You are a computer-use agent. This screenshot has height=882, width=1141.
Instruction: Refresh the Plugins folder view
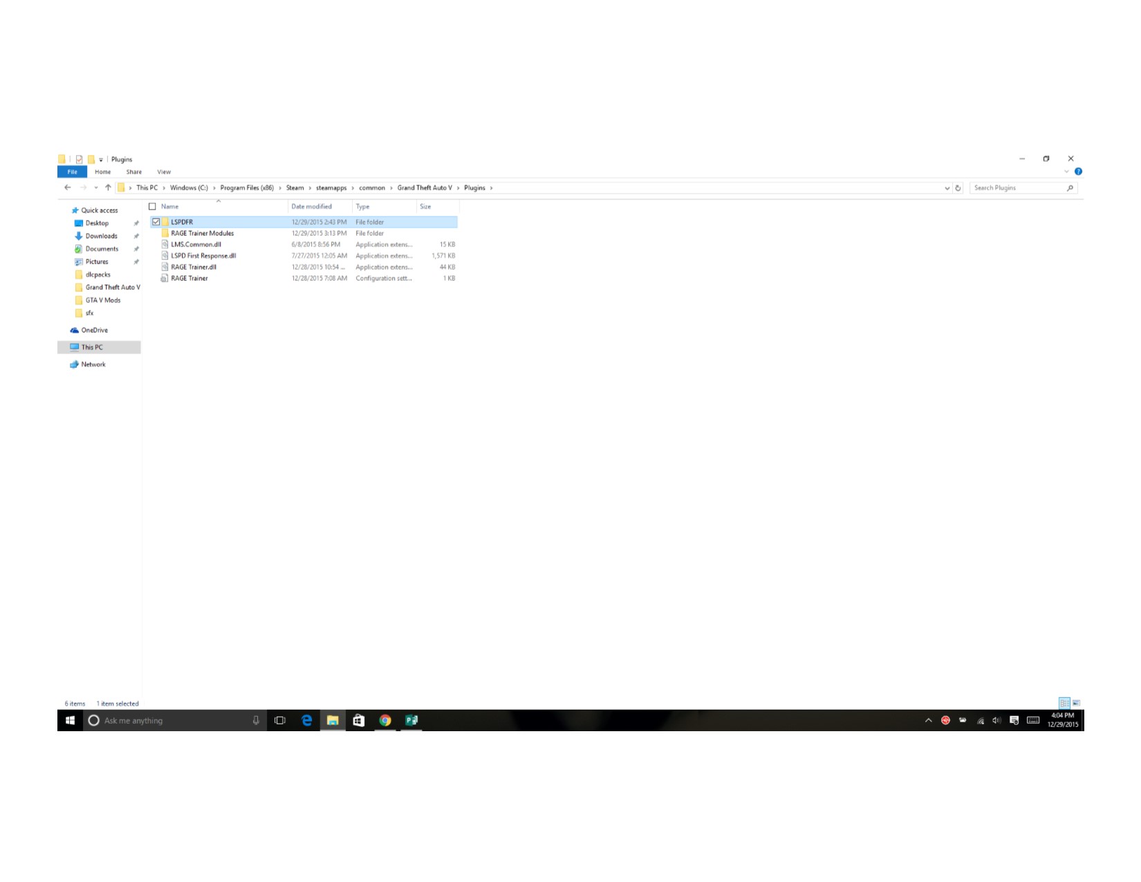pos(958,188)
